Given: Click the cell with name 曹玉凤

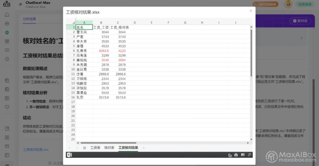Looking at the screenshot, I should click(84, 32).
